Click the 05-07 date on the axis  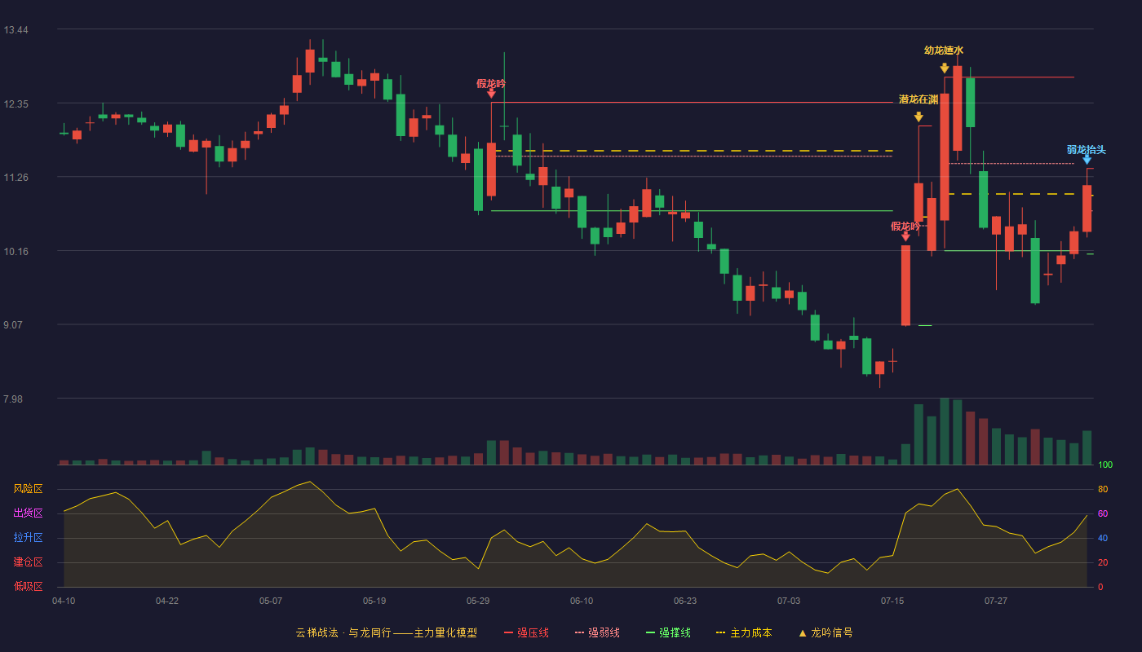click(x=271, y=601)
